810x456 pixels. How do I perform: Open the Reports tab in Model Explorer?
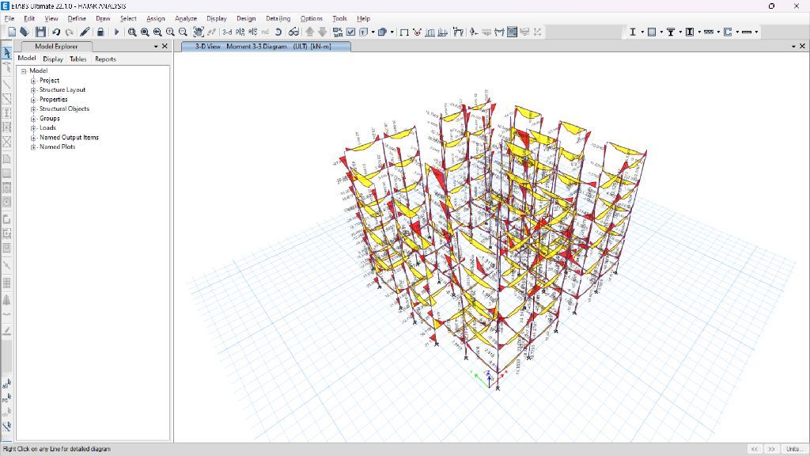click(x=105, y=59)
